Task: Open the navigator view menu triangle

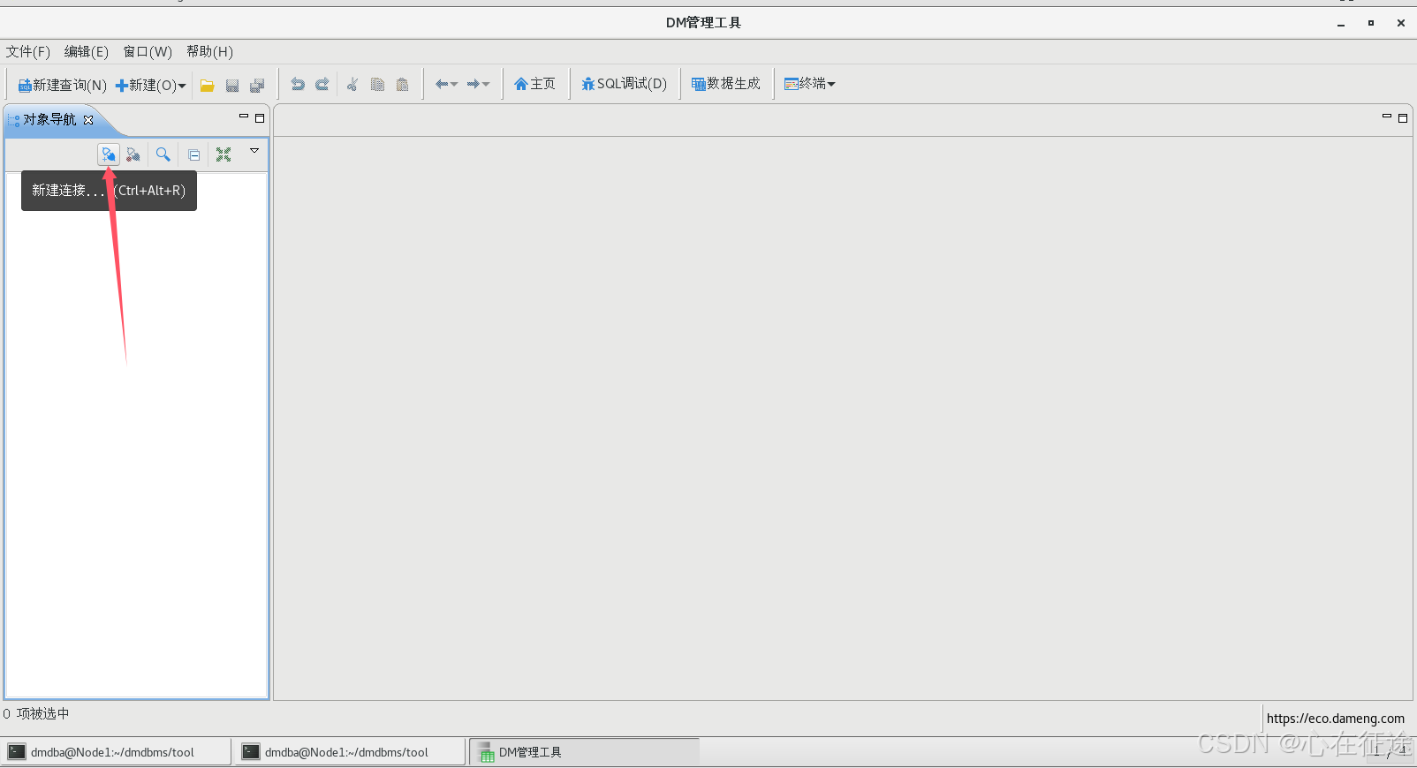Action: tap(254, 151)
